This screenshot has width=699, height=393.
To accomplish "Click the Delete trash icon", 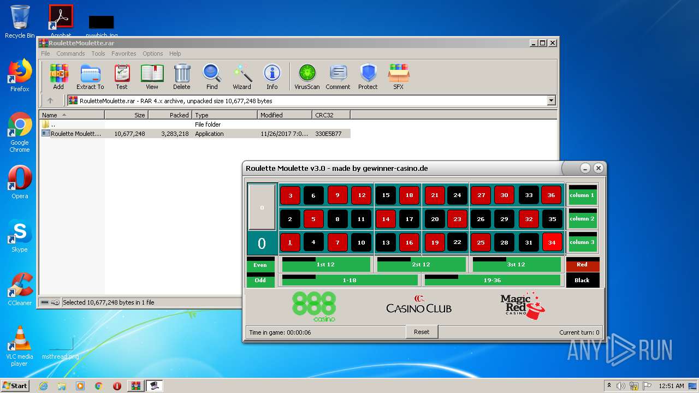I will 182,76.
